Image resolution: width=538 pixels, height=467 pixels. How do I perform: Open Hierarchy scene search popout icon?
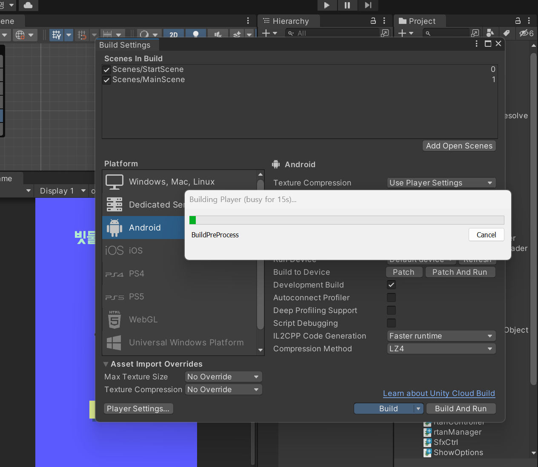[x=385, y=33]
